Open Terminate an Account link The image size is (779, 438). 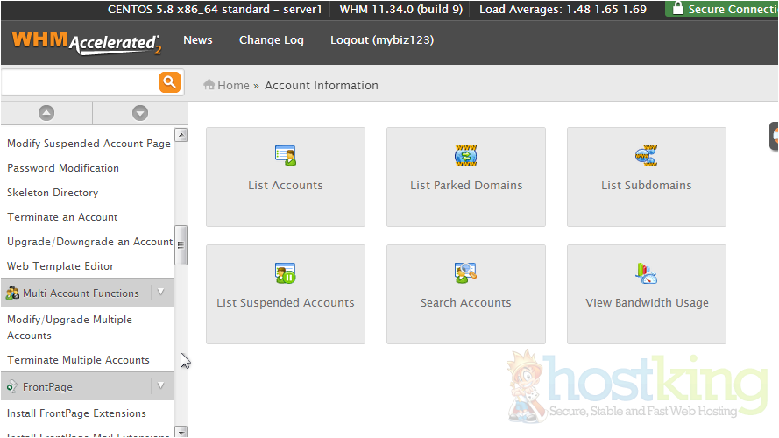[x=62, y=217]
